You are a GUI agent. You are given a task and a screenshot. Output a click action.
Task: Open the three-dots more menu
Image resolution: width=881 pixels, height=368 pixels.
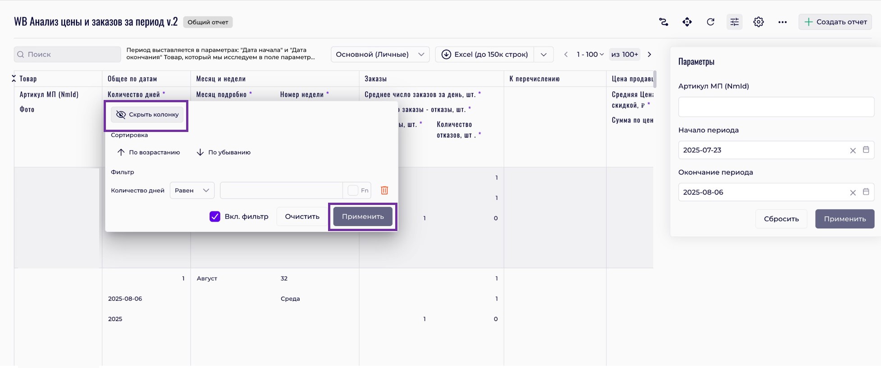tap(782, 22)
